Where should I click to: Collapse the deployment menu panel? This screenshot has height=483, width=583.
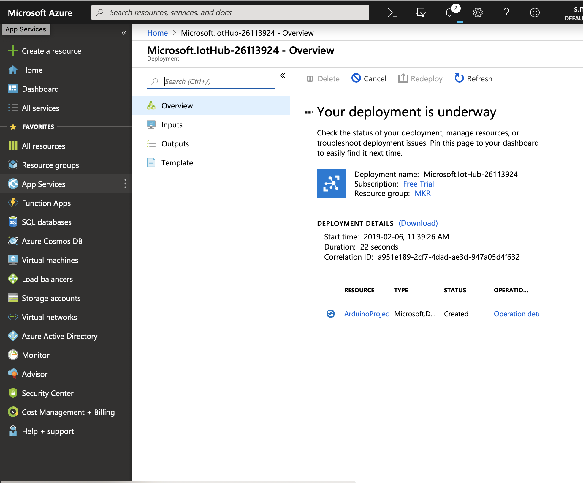[x=283, y=75]
